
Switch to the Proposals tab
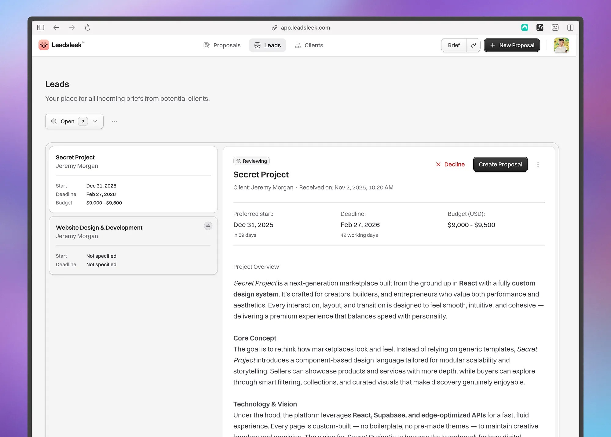[222, 45]
